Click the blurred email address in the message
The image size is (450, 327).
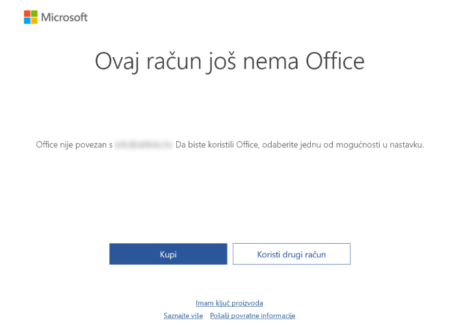point(144,144)
